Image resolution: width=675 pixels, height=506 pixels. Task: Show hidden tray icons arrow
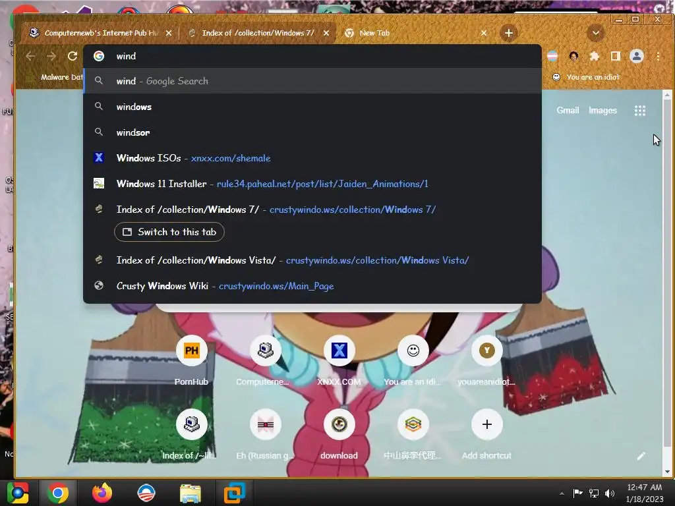[x=562, y=493]
